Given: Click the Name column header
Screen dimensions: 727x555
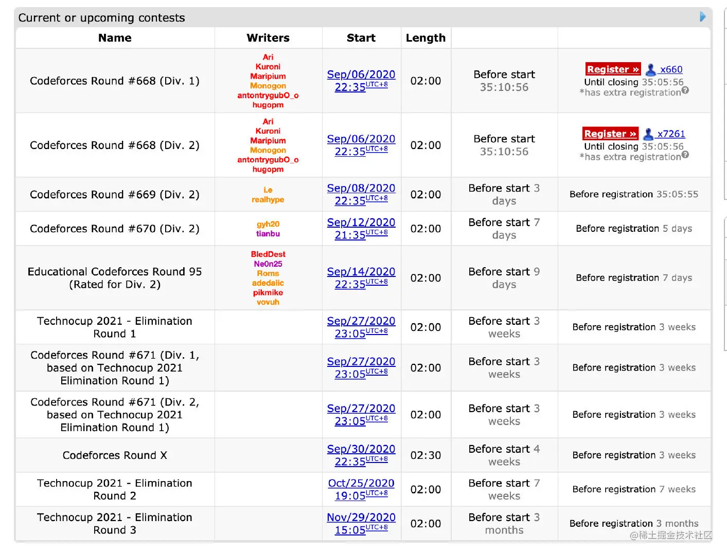Looking at the screenshot, I should 115,38.
